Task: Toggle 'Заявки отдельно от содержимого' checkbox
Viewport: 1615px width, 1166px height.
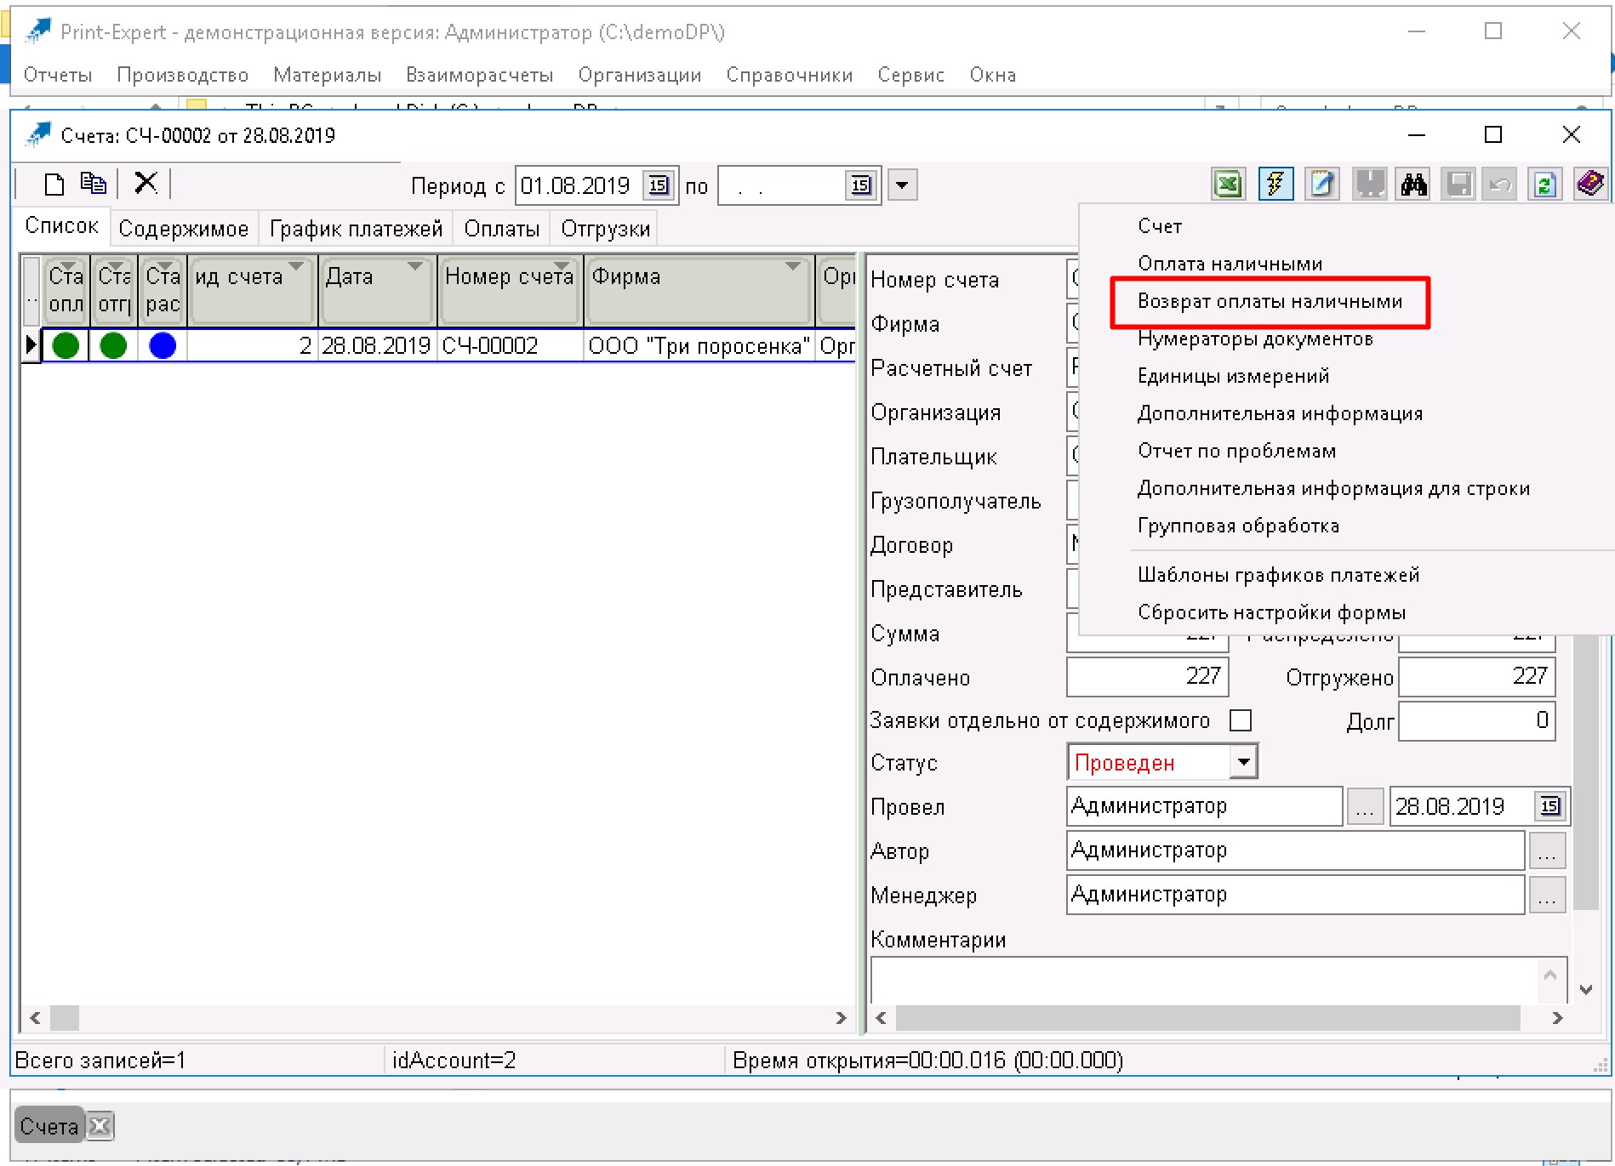Action: click(1241, 720)
